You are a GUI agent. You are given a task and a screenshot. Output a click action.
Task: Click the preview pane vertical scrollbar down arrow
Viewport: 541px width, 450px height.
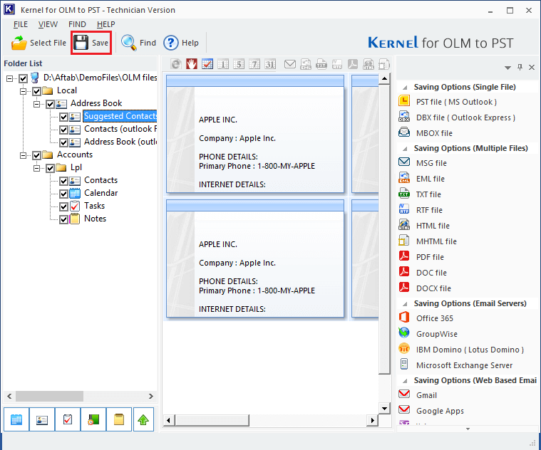[x=384, y=409]
